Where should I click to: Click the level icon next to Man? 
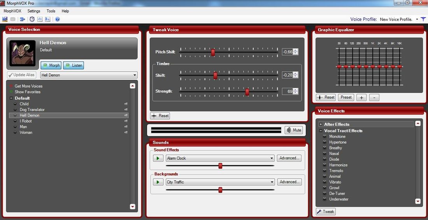point(126,127)
